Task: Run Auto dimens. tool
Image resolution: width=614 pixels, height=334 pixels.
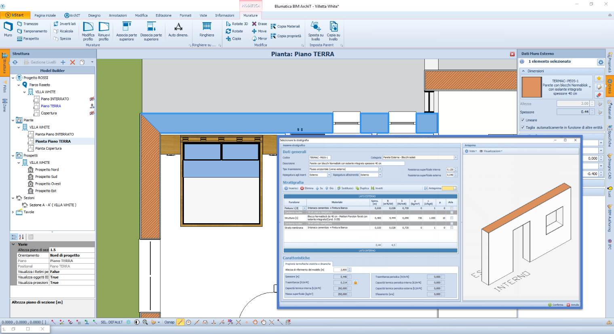Action: click(x=178, y=30)
